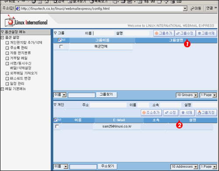Image resolution: width=219 pixels, height=171 pixels.
Task: Open the 10 Addresses dropdown
Action: 184,167
